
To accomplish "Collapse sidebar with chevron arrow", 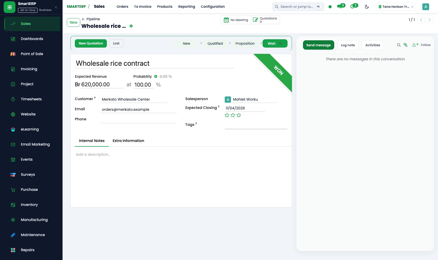I will pyautogui.click(x=56, y=7).
